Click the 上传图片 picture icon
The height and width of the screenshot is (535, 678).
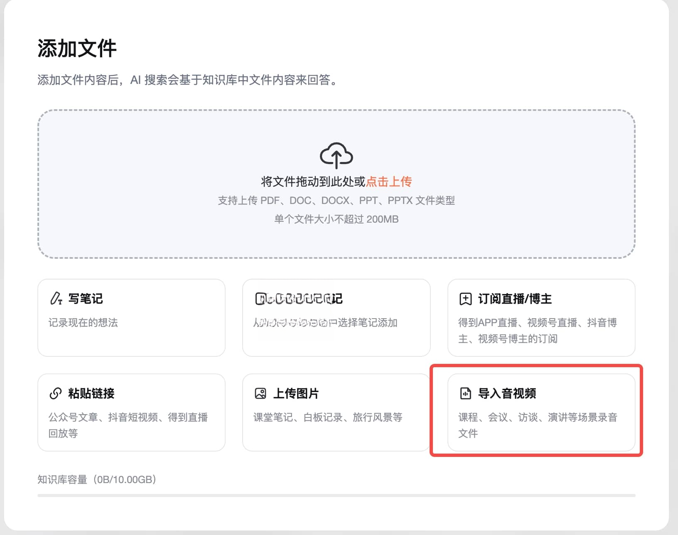click(260, 393)
